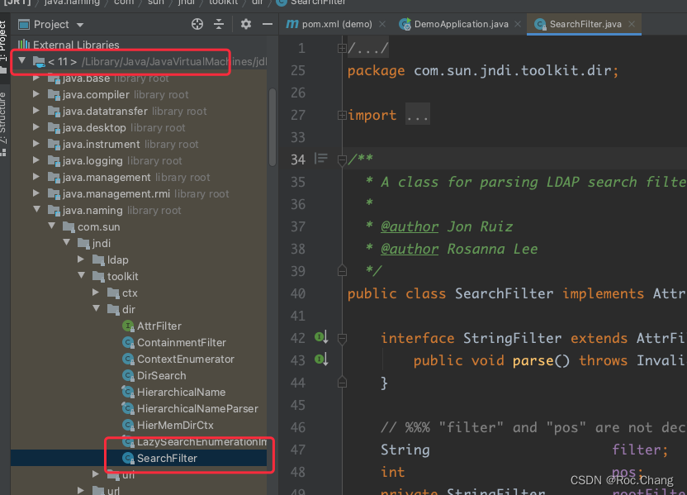Click the java.naming folder icon
The image size is (687, 495).
click(54, 211)
